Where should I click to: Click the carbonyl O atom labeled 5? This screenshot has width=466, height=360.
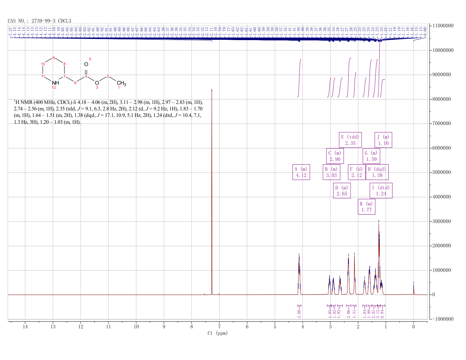[86, 64]
